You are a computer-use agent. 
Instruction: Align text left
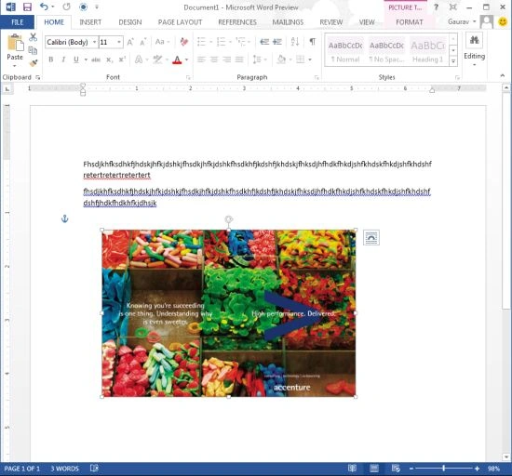point(201,59)
